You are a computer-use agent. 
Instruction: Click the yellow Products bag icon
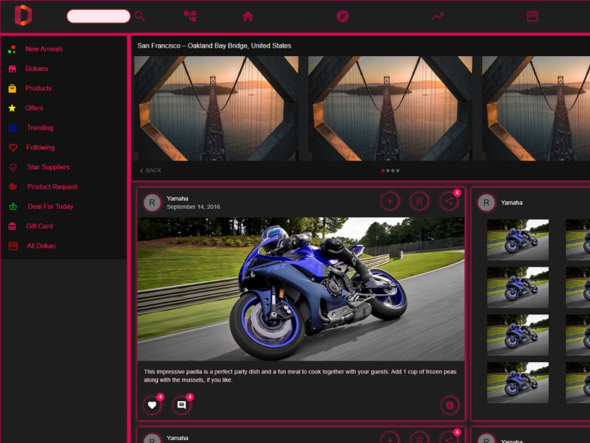click(x=12, y=88)
